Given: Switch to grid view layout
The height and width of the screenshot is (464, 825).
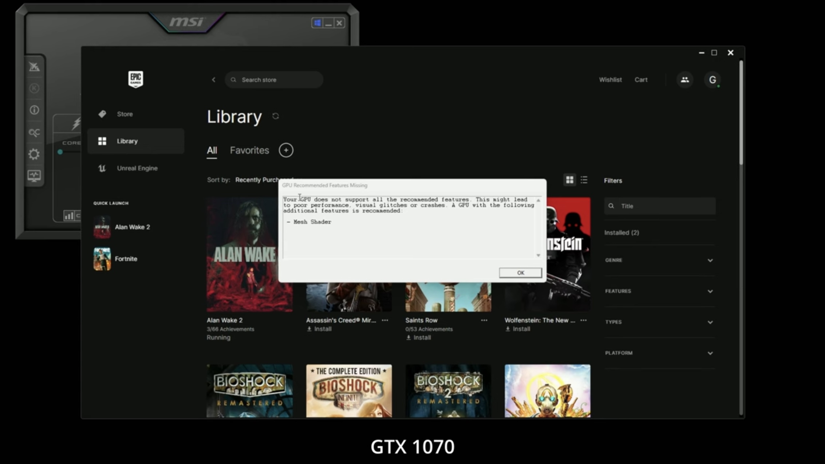Looking at the screenshot, I should pos(569,180).
